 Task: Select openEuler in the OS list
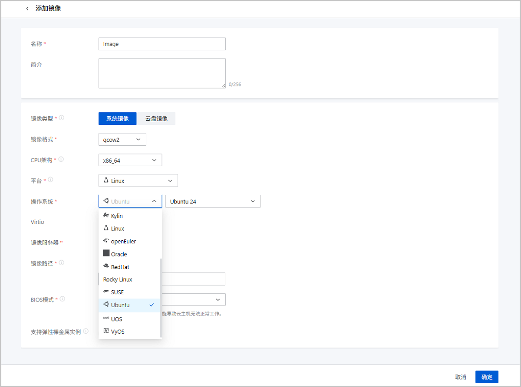coord(123,241)
